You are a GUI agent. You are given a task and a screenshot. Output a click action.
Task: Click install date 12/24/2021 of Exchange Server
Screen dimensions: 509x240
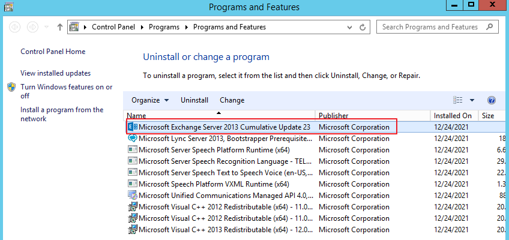pyautogui.click(x=451, y=127)
